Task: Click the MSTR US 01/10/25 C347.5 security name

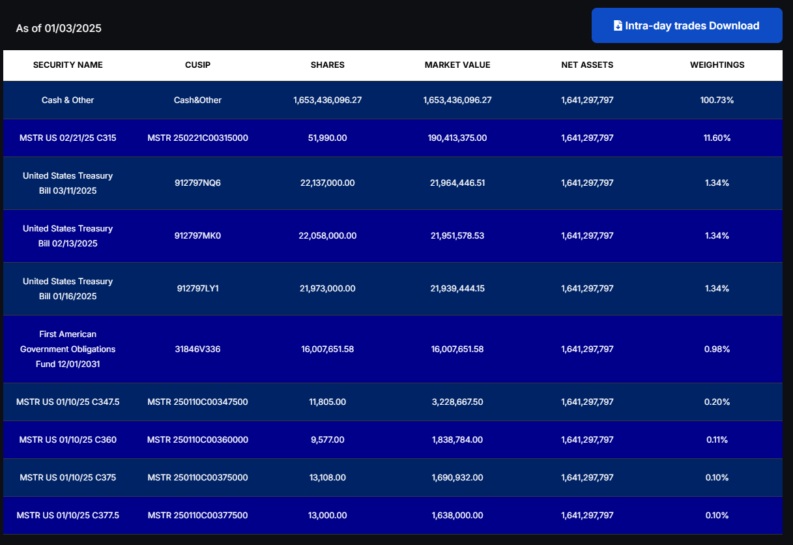Action: pyautogui.click(x=68, y=402)
